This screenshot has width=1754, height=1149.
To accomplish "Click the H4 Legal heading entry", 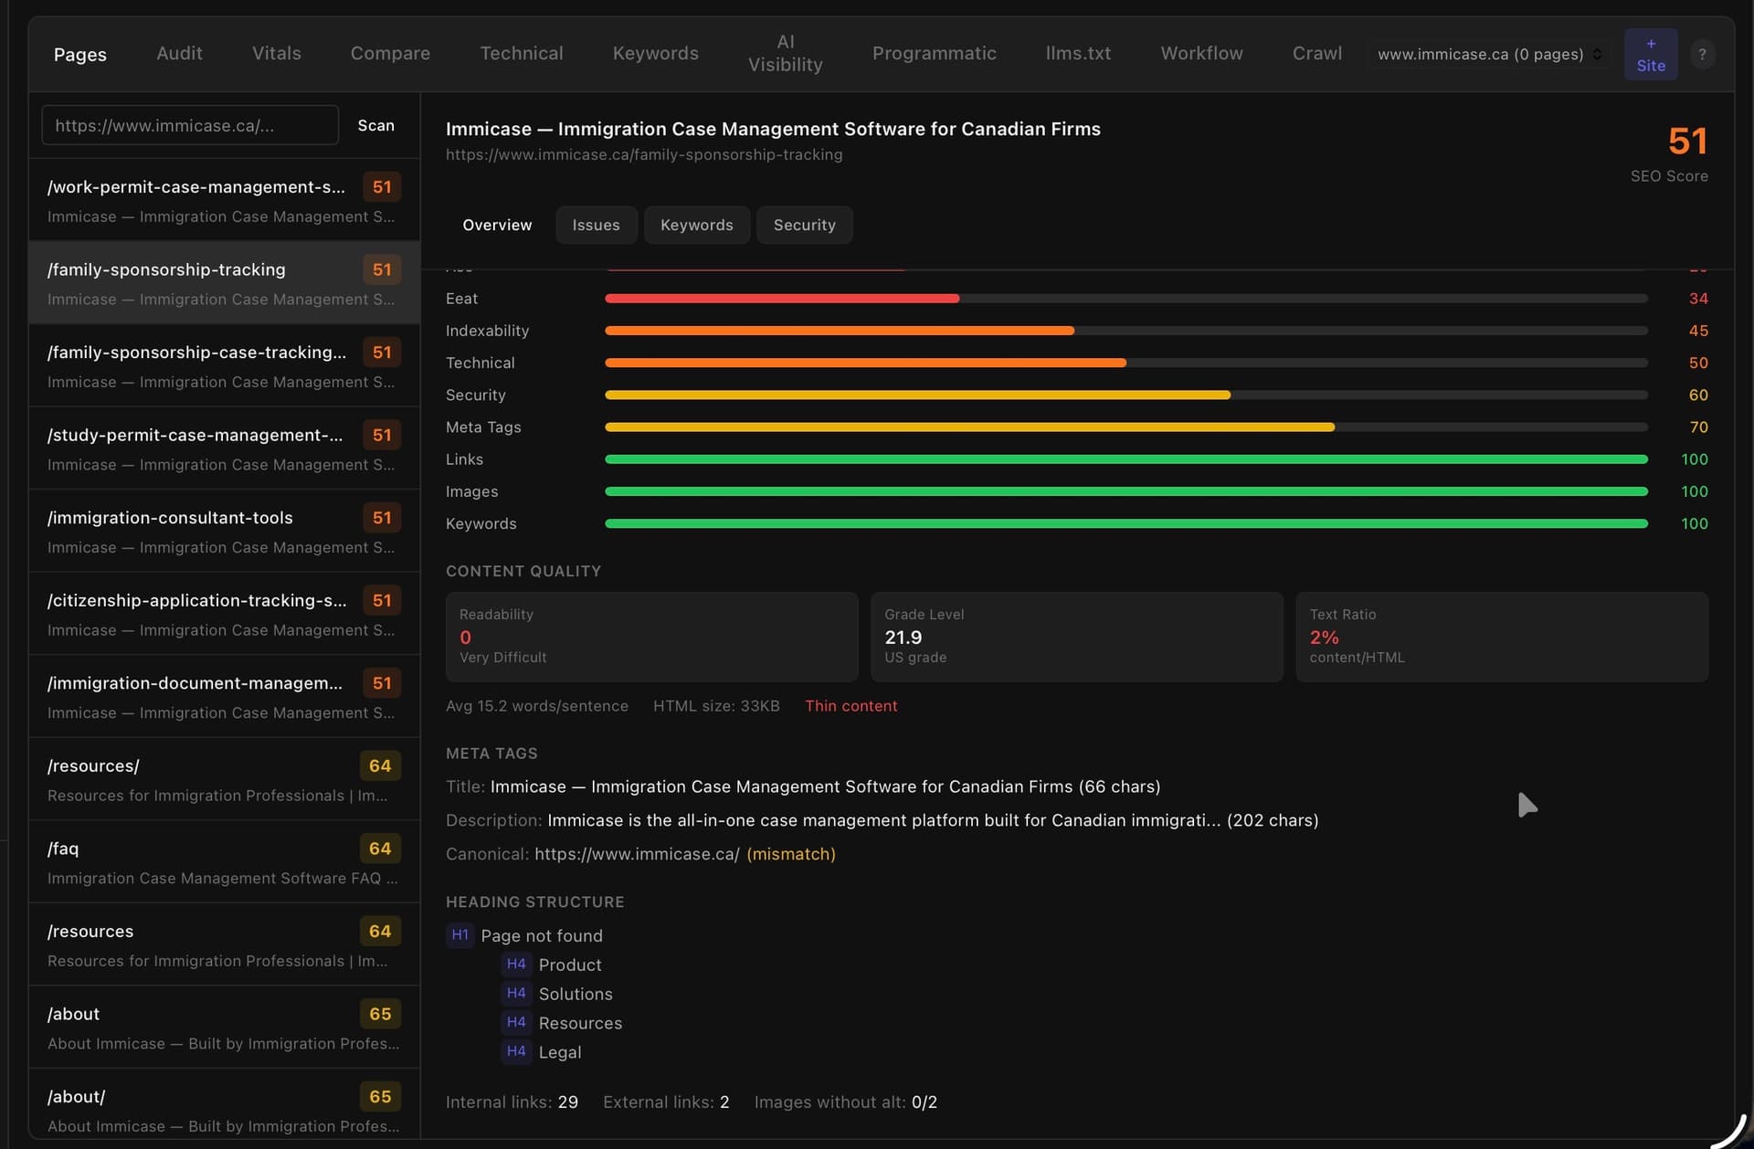I will (543, 1052).
